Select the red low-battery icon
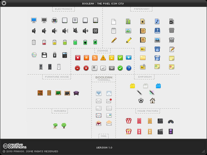This screenshot has width=207, height=155. pos(44,42)
